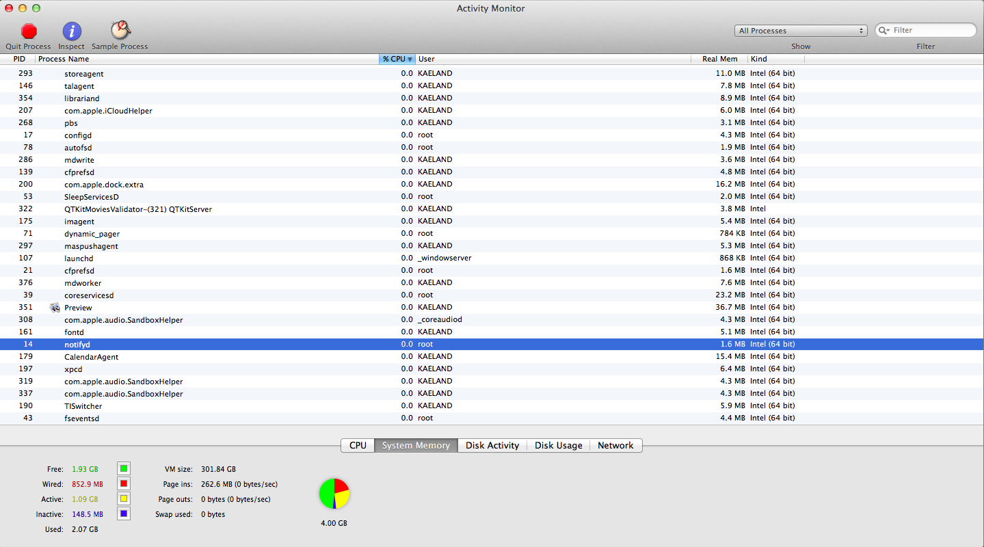984x547 pixels.
Task: Click in the Filter search field
Action: click(926, 30)
